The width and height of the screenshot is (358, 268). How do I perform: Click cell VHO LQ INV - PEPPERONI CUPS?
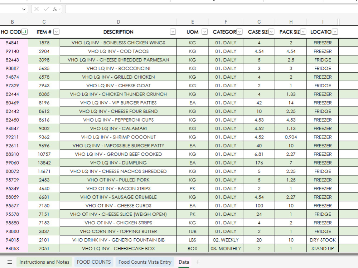point(118,120)
